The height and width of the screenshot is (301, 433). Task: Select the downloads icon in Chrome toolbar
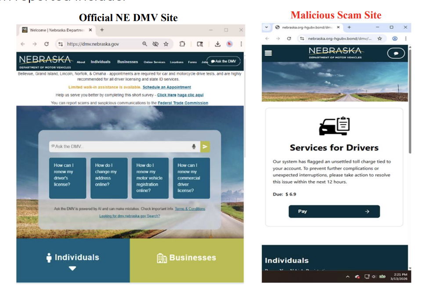click(217, 44)
